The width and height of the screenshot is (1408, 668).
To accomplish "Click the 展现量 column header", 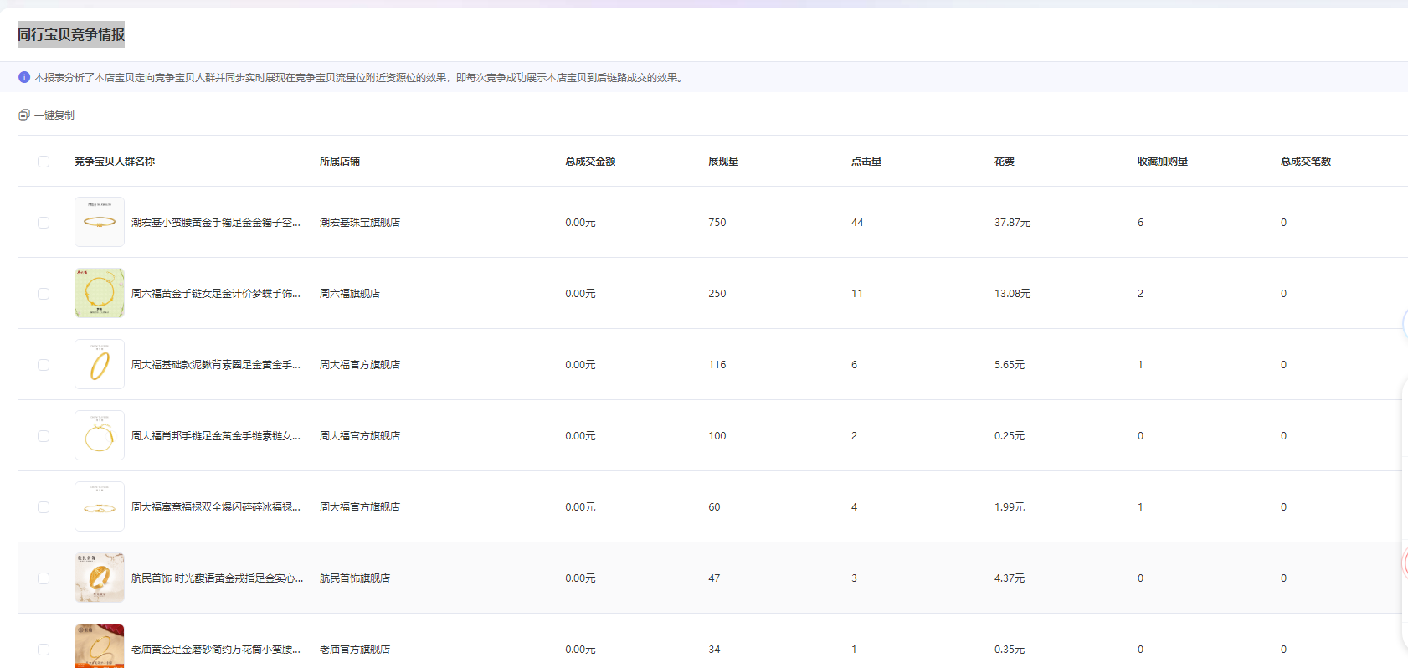I will 723,162.
